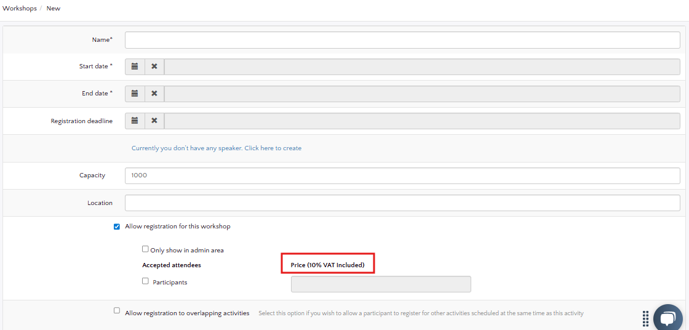Click the dotted drag handle beside chat
Image resolution: width=689 pixels, height=330 pixels.
645,318
